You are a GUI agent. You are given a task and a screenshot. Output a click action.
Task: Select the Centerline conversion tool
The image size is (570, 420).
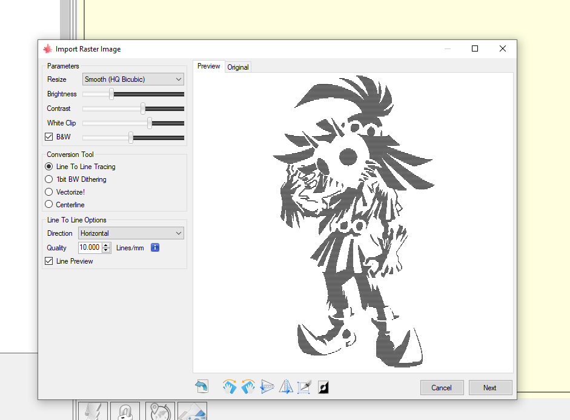[48, 204]
